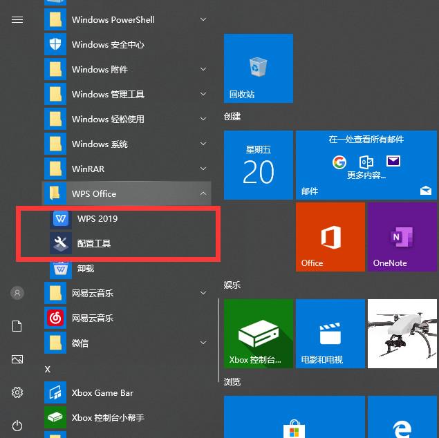
Task: Click the 网易云音乐 folder label with chevron
Action: 93,293
